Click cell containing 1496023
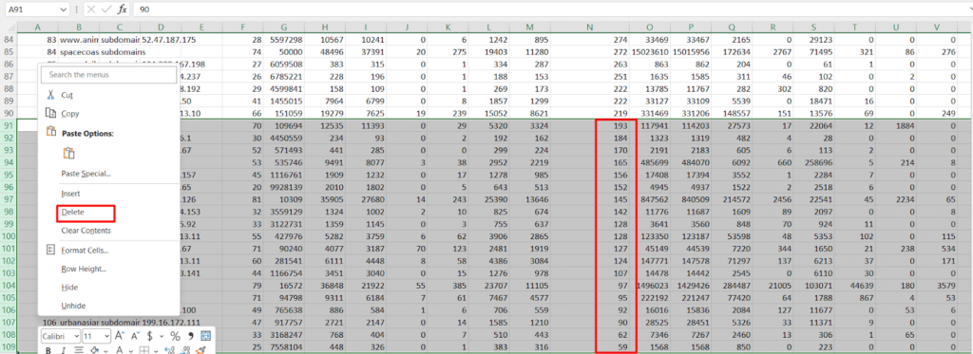The height and width of the screenshot is (354, 973). coord(650,285)
